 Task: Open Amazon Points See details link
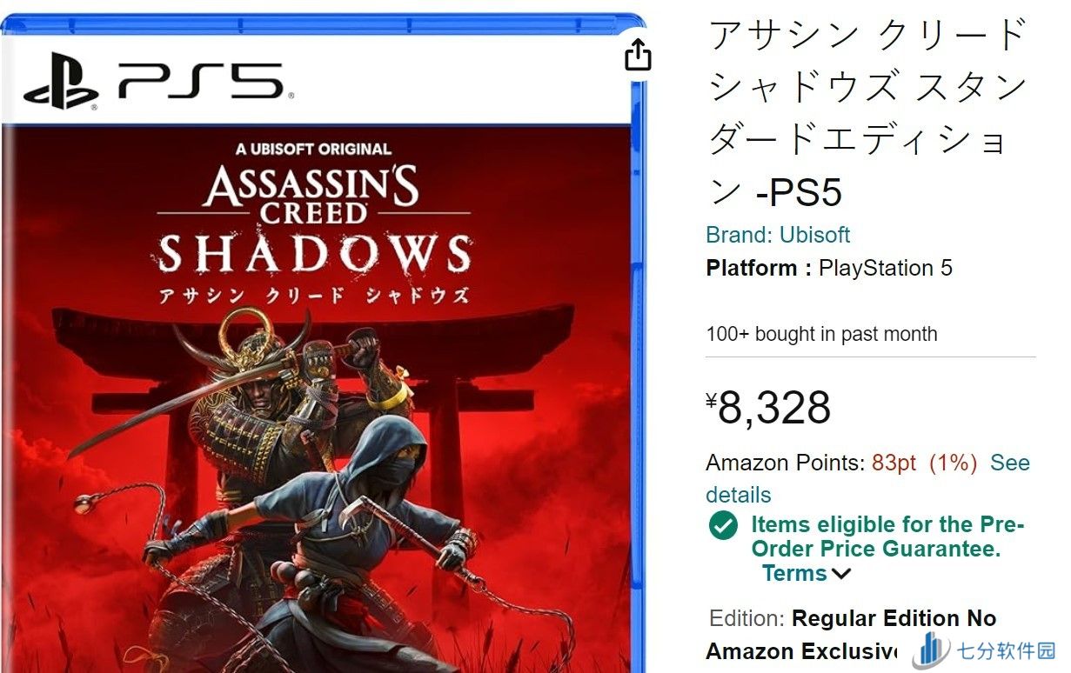[x=1009, y=463]
